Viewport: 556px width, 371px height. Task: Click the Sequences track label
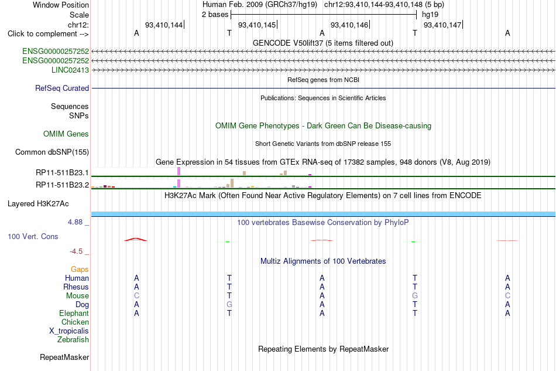tap(70, 107)
